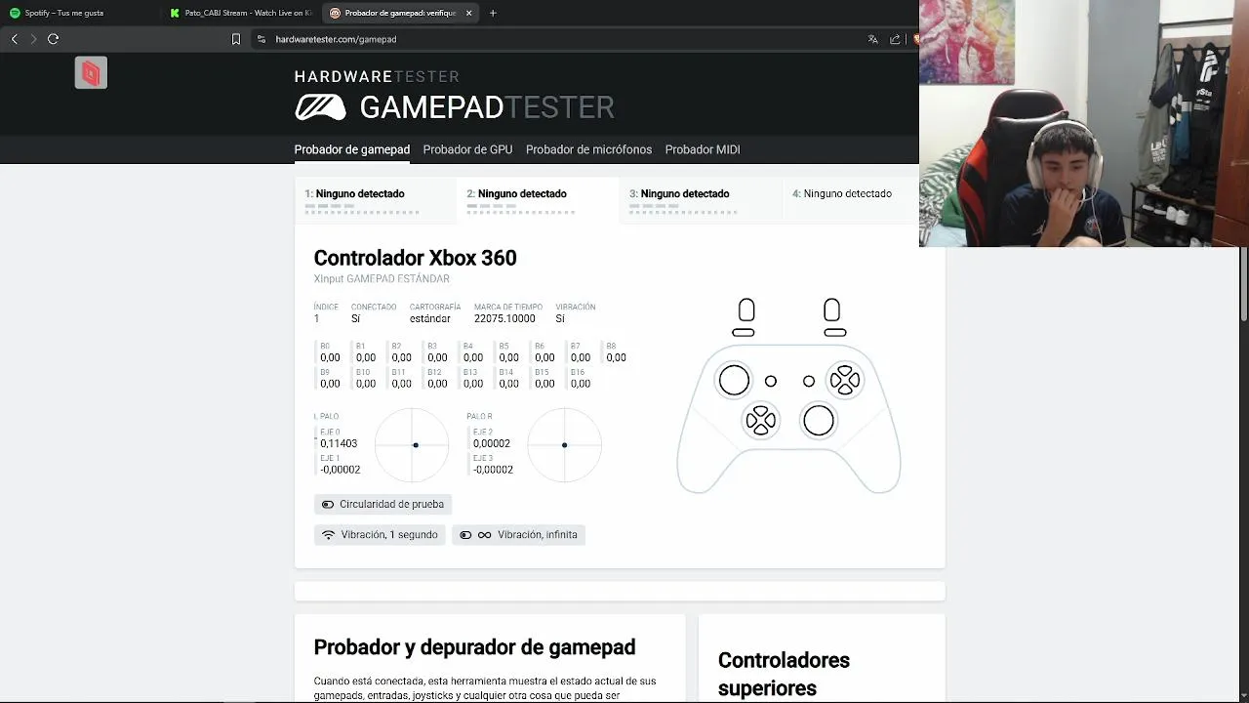This screenshot has width=1249, height=703.
Task: Click the CONECTADO value Sí
Action: click(355, 319)
